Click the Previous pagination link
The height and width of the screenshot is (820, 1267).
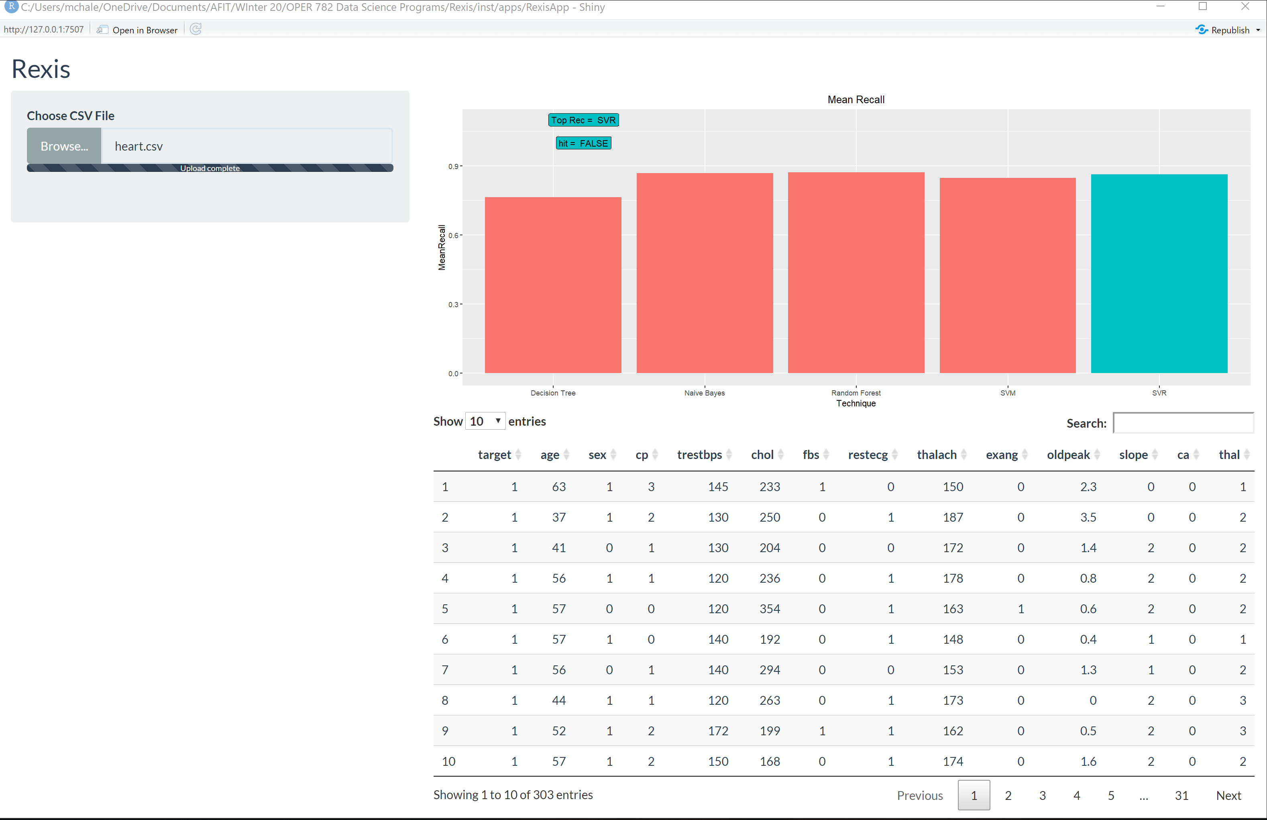tap(919, 795)
